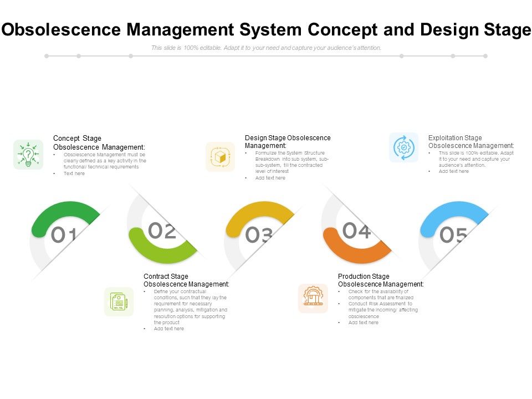532x399 pixels.
Task: Select the number 04 circle marker
Action: tap(356, 231)
